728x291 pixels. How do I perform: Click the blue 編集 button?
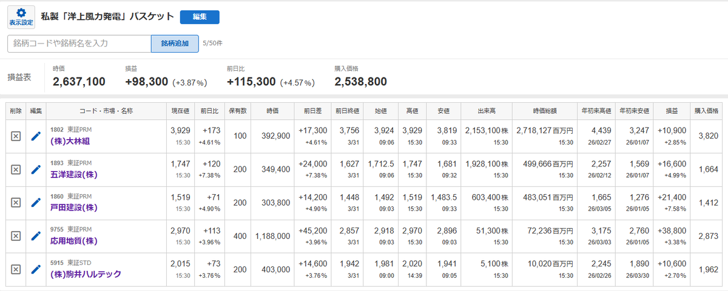[200, 17]
